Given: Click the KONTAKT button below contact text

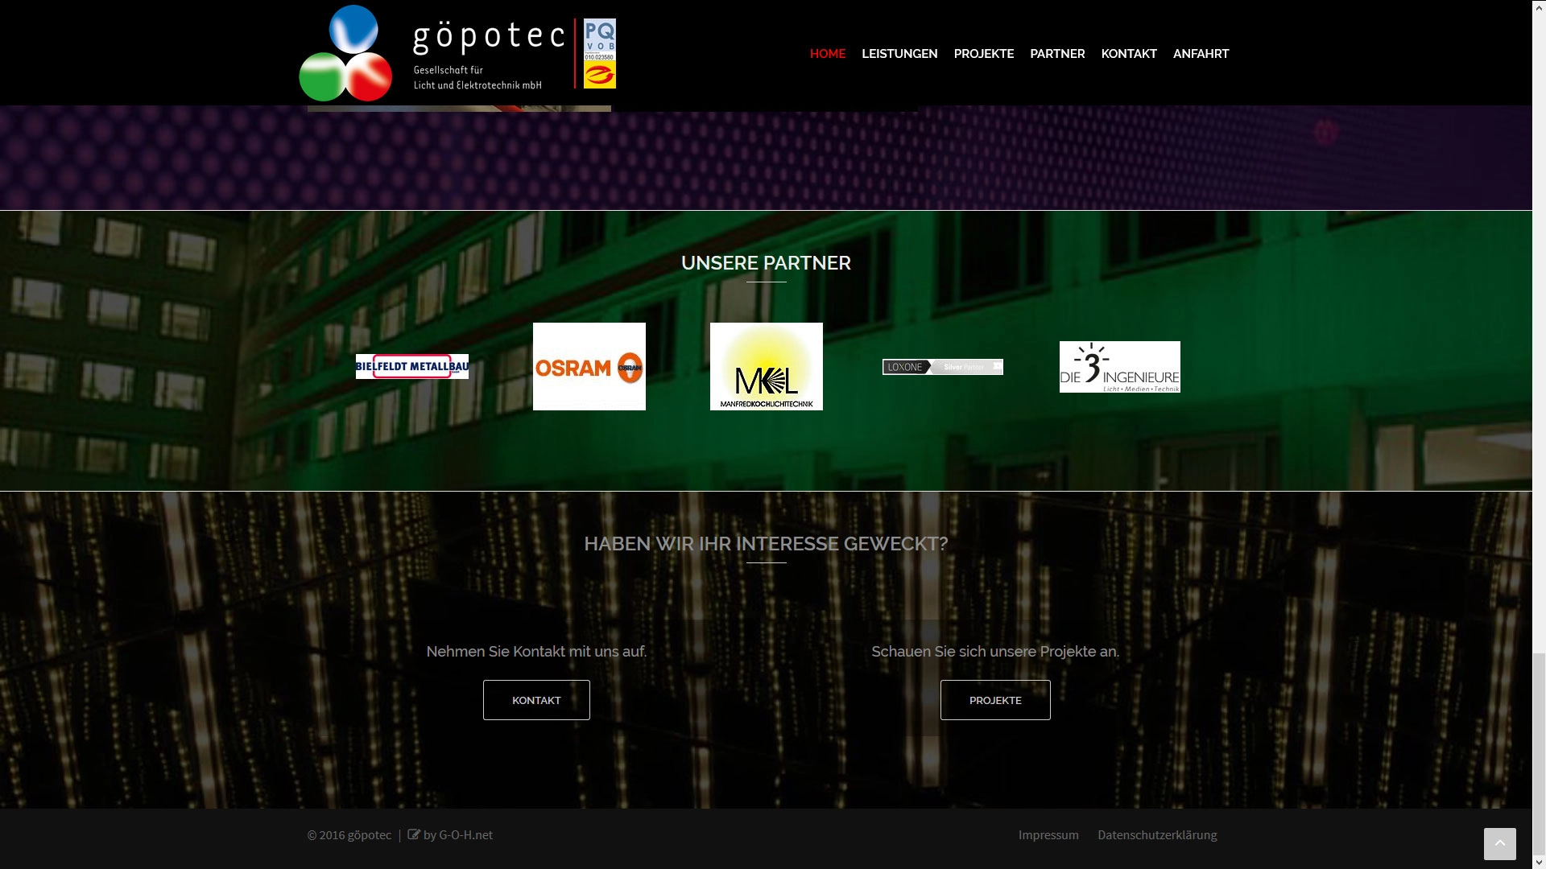Looking at the screenshot, I should coord(536,700).
